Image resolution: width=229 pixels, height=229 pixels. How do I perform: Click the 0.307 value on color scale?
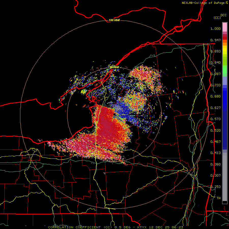point(216,176)
